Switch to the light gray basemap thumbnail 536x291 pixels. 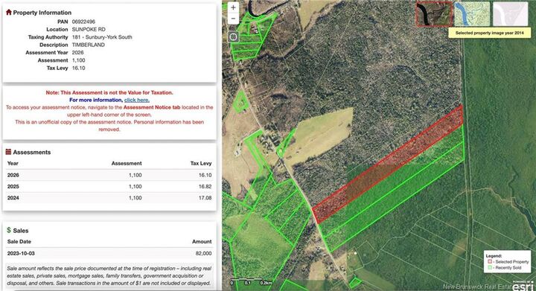tap(510, 13)
